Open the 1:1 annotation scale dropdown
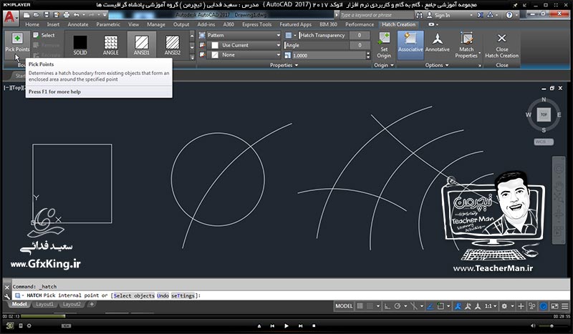Viewport: 573px width, 334px height. [x=490, y=306]
